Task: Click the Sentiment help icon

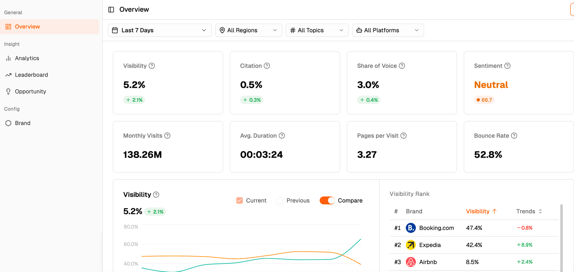Action: point(507,66)
